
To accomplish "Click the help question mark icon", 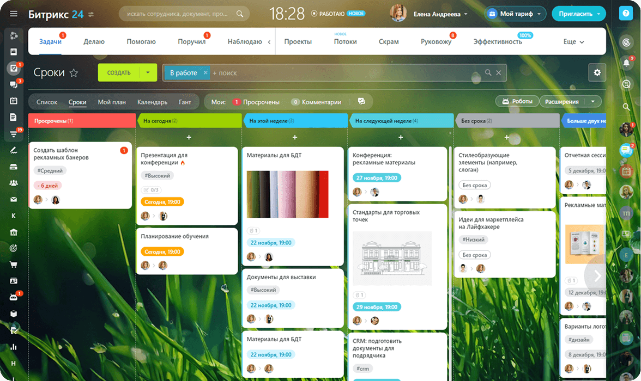I will (x=626, y=14).
